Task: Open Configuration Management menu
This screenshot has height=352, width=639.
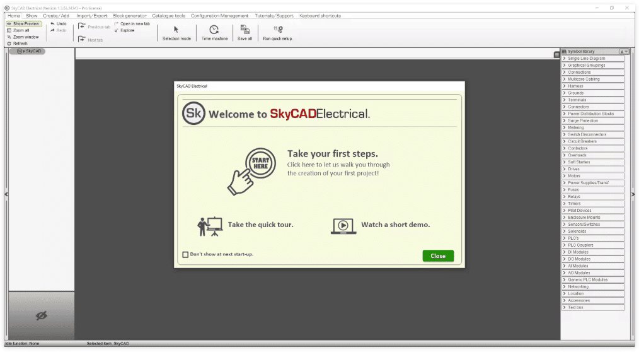Action: pos(219,16)
